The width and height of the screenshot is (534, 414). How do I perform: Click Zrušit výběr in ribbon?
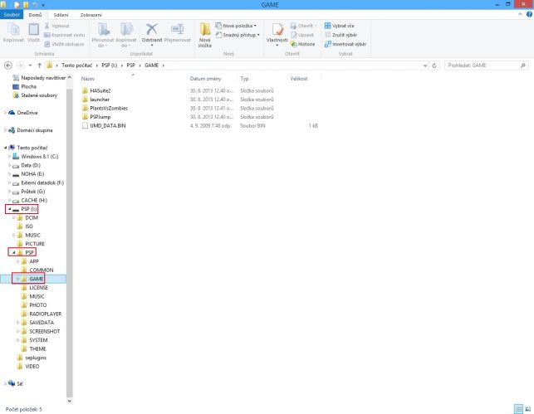click(340, 35)
